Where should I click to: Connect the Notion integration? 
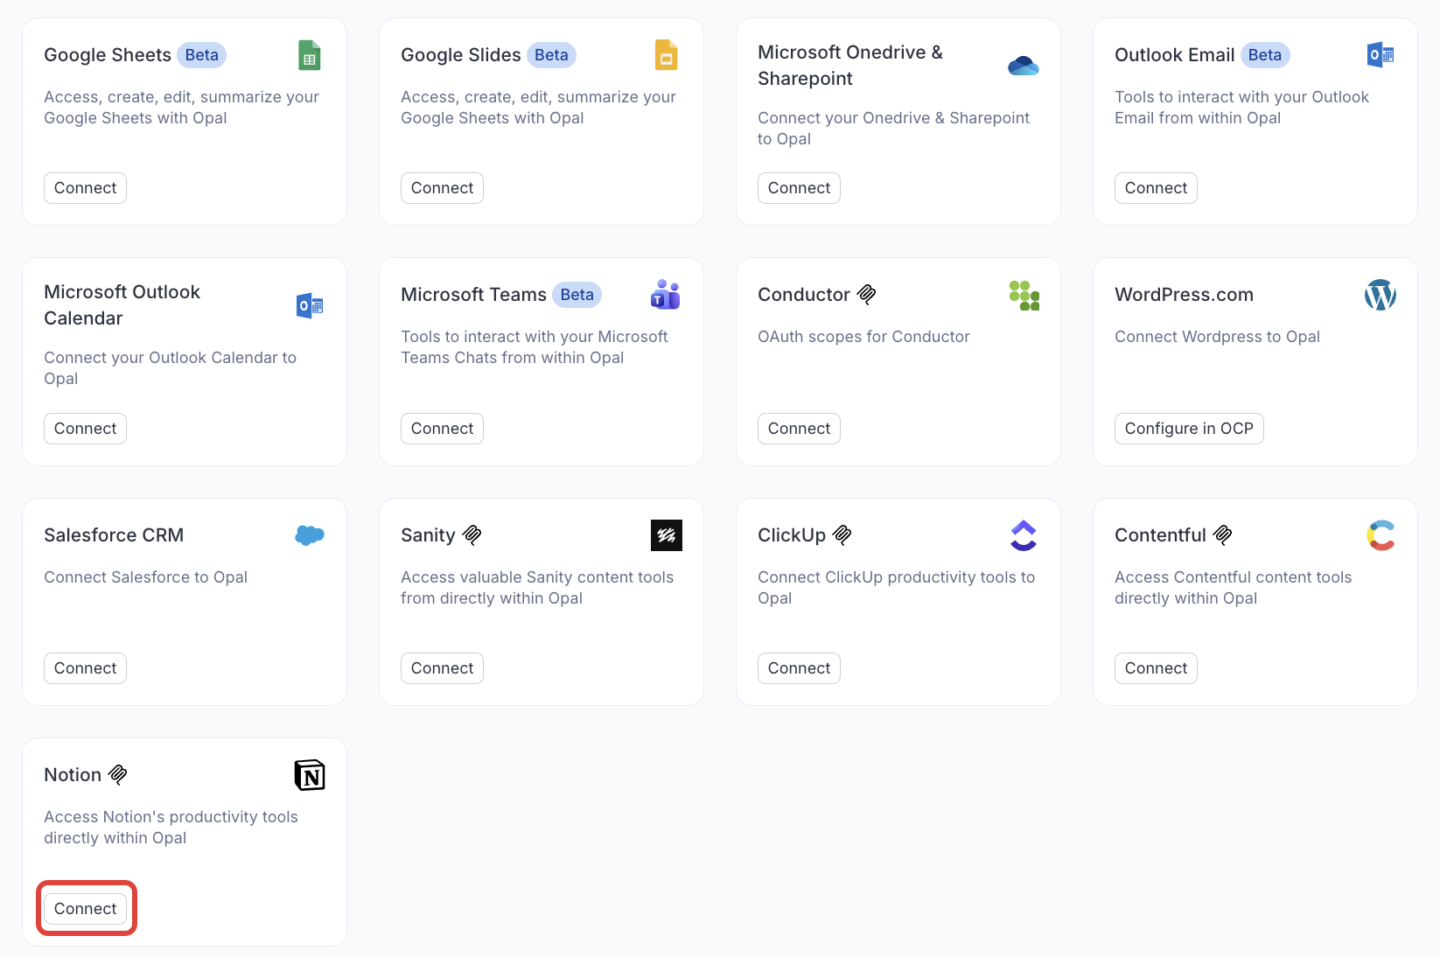point(85,909)
